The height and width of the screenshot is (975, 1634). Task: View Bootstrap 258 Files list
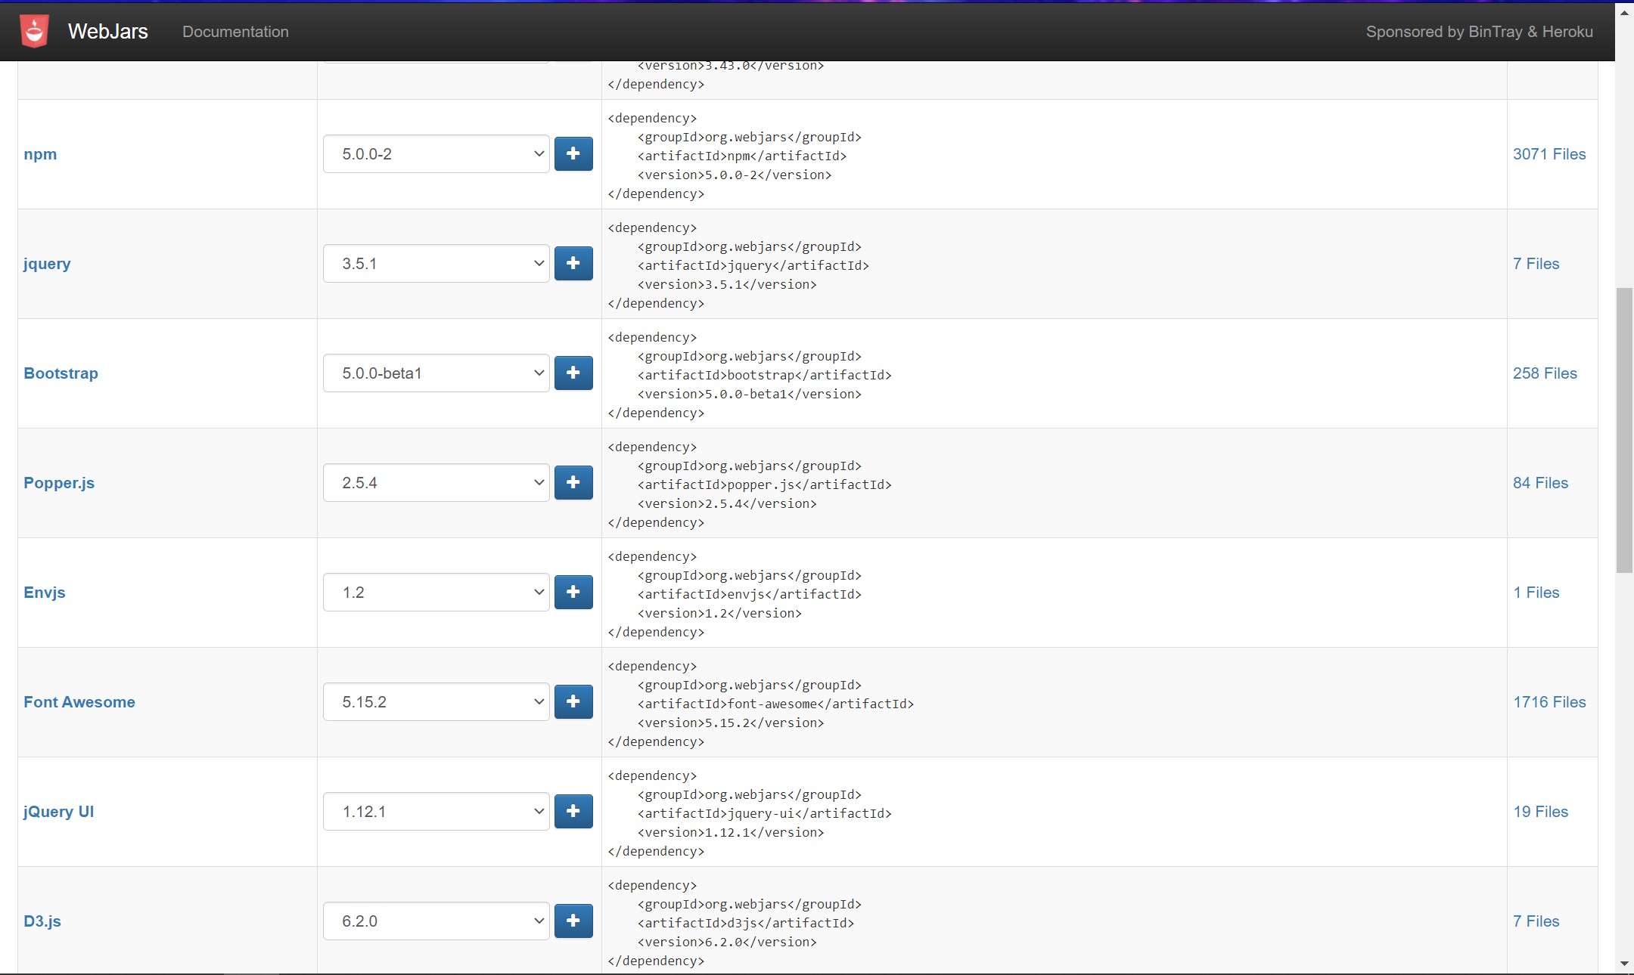point(1545,373)
